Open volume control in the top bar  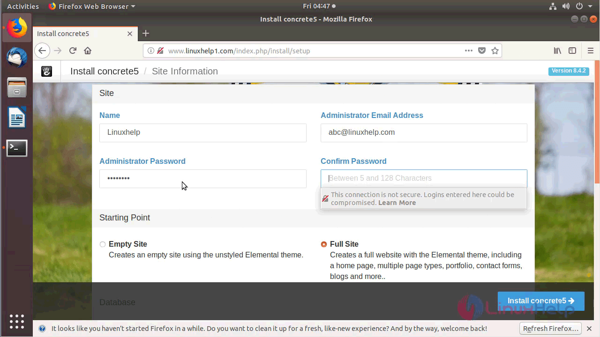tap(566, 7)
